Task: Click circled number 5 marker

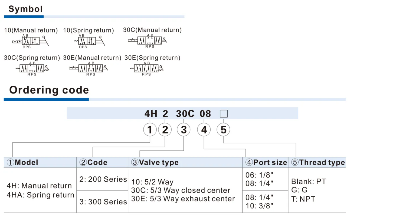Action: pyautogui.click(x=223, y=130)
